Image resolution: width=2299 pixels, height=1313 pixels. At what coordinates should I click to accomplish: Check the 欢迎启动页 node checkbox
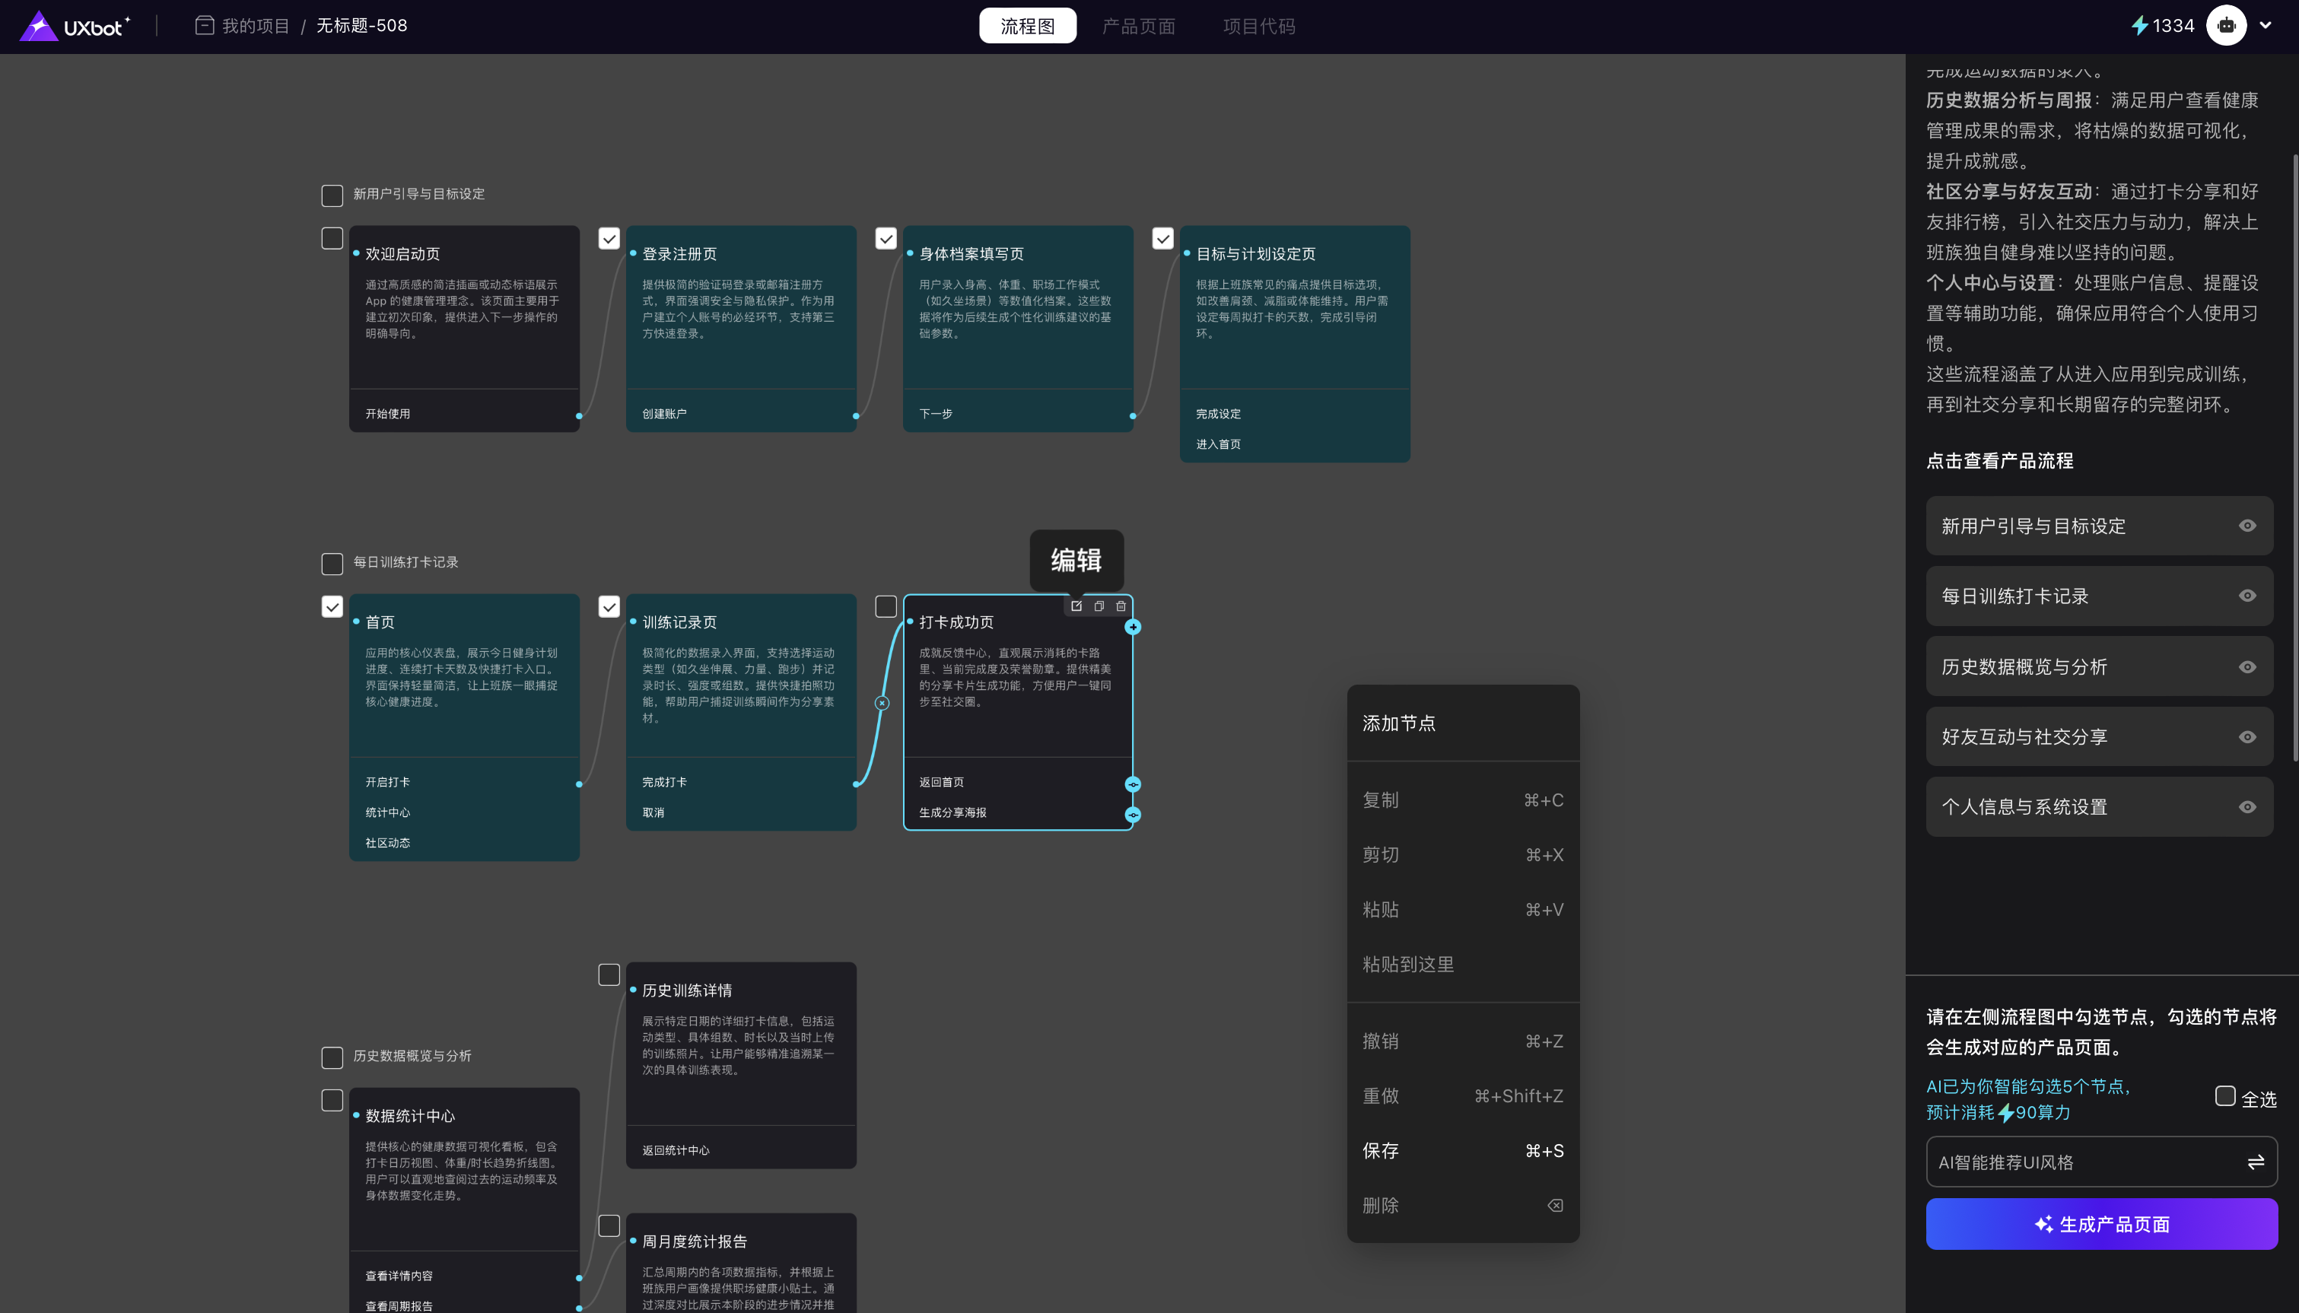[x=332, y=238]
